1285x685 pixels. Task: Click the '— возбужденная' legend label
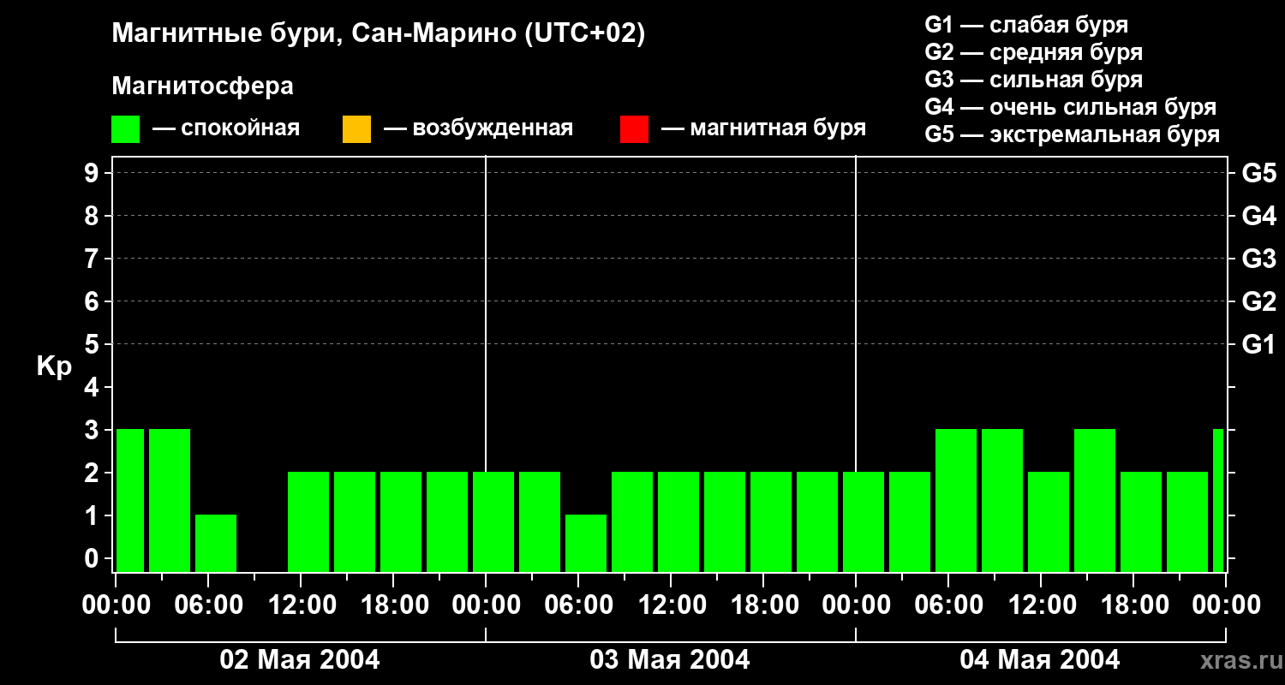tap(478, 128)
